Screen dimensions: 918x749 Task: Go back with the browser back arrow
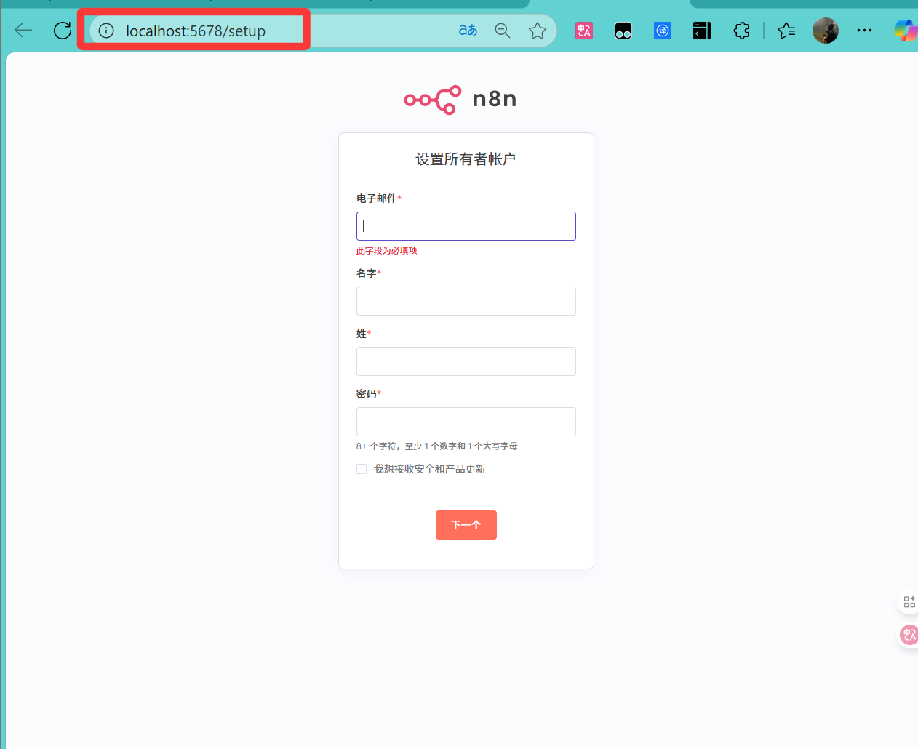click(24, 31)
